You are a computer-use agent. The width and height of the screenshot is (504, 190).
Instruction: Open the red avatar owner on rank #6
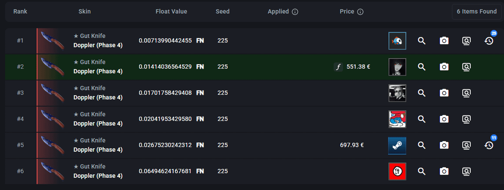click(x=397, y=171)
